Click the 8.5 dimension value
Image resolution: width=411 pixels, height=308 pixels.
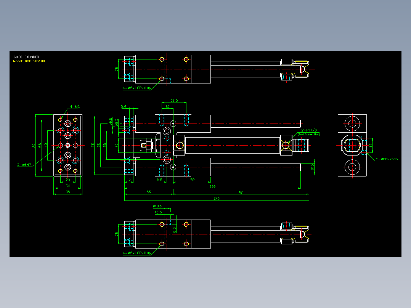(159, 180)
